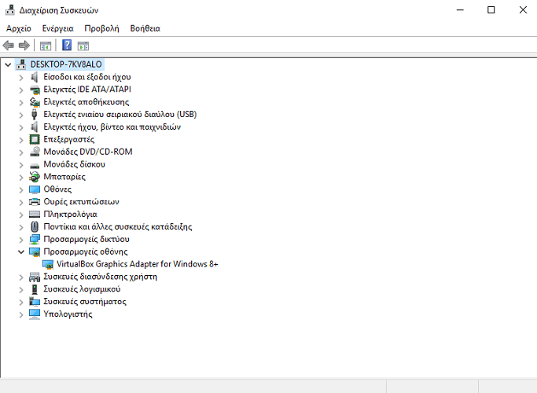Click the Back arrow toolbar icon
The height and width of the screenshot is (393, 537).
(x=8, y=45)
